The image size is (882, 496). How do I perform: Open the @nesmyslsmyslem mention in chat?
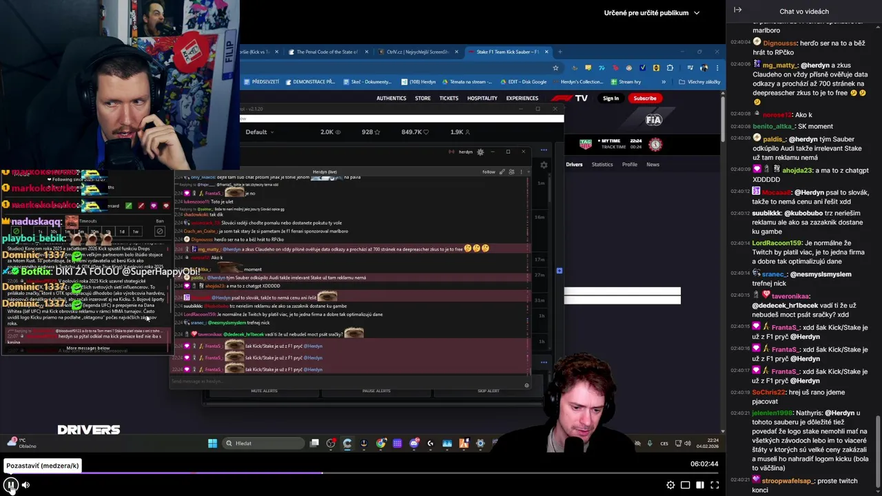821,274
